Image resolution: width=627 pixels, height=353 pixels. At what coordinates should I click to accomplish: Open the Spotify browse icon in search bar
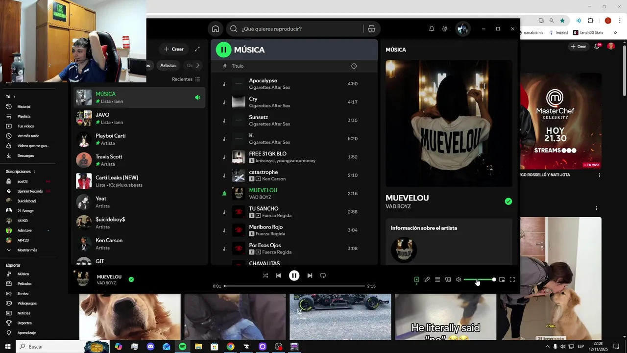[371, 29]
